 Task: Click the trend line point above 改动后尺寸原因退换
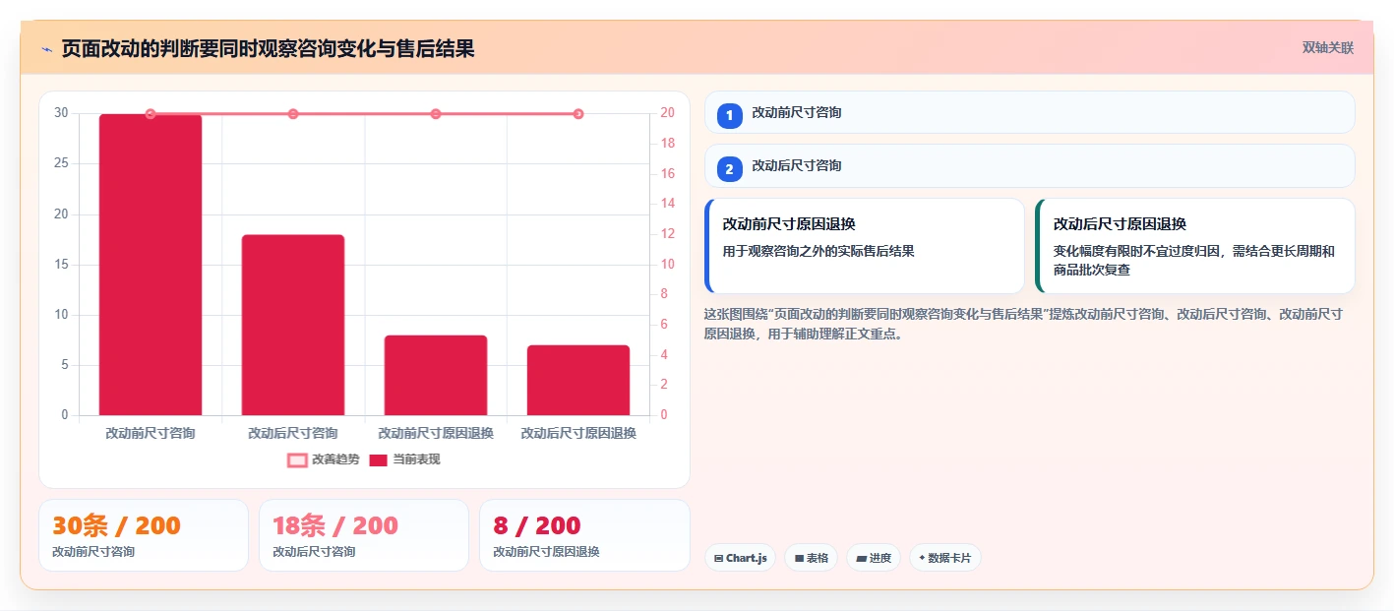578,114
